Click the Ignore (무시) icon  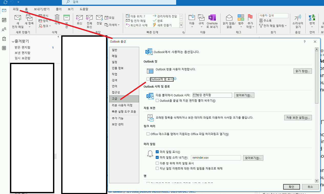click(40, 16)
